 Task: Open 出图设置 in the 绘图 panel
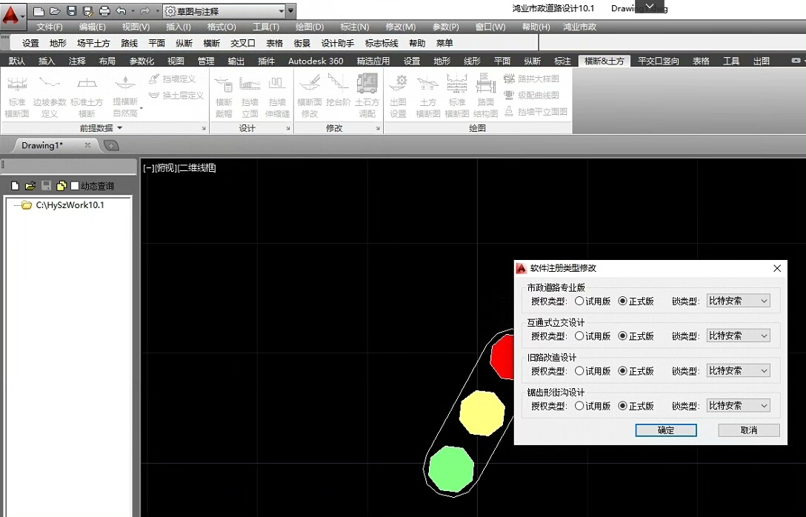point(398,96)
